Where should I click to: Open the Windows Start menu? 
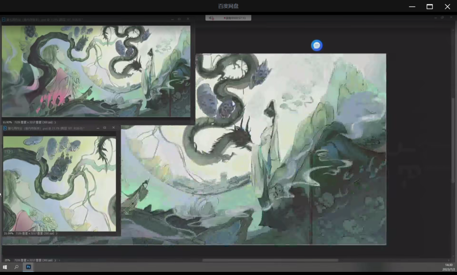tap(5, 267)
